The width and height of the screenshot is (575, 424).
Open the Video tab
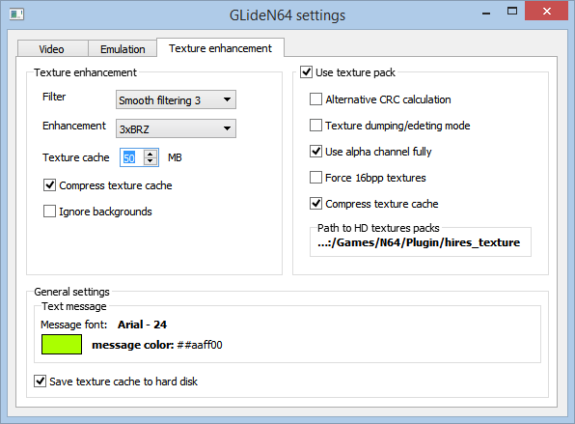[52, 49]
